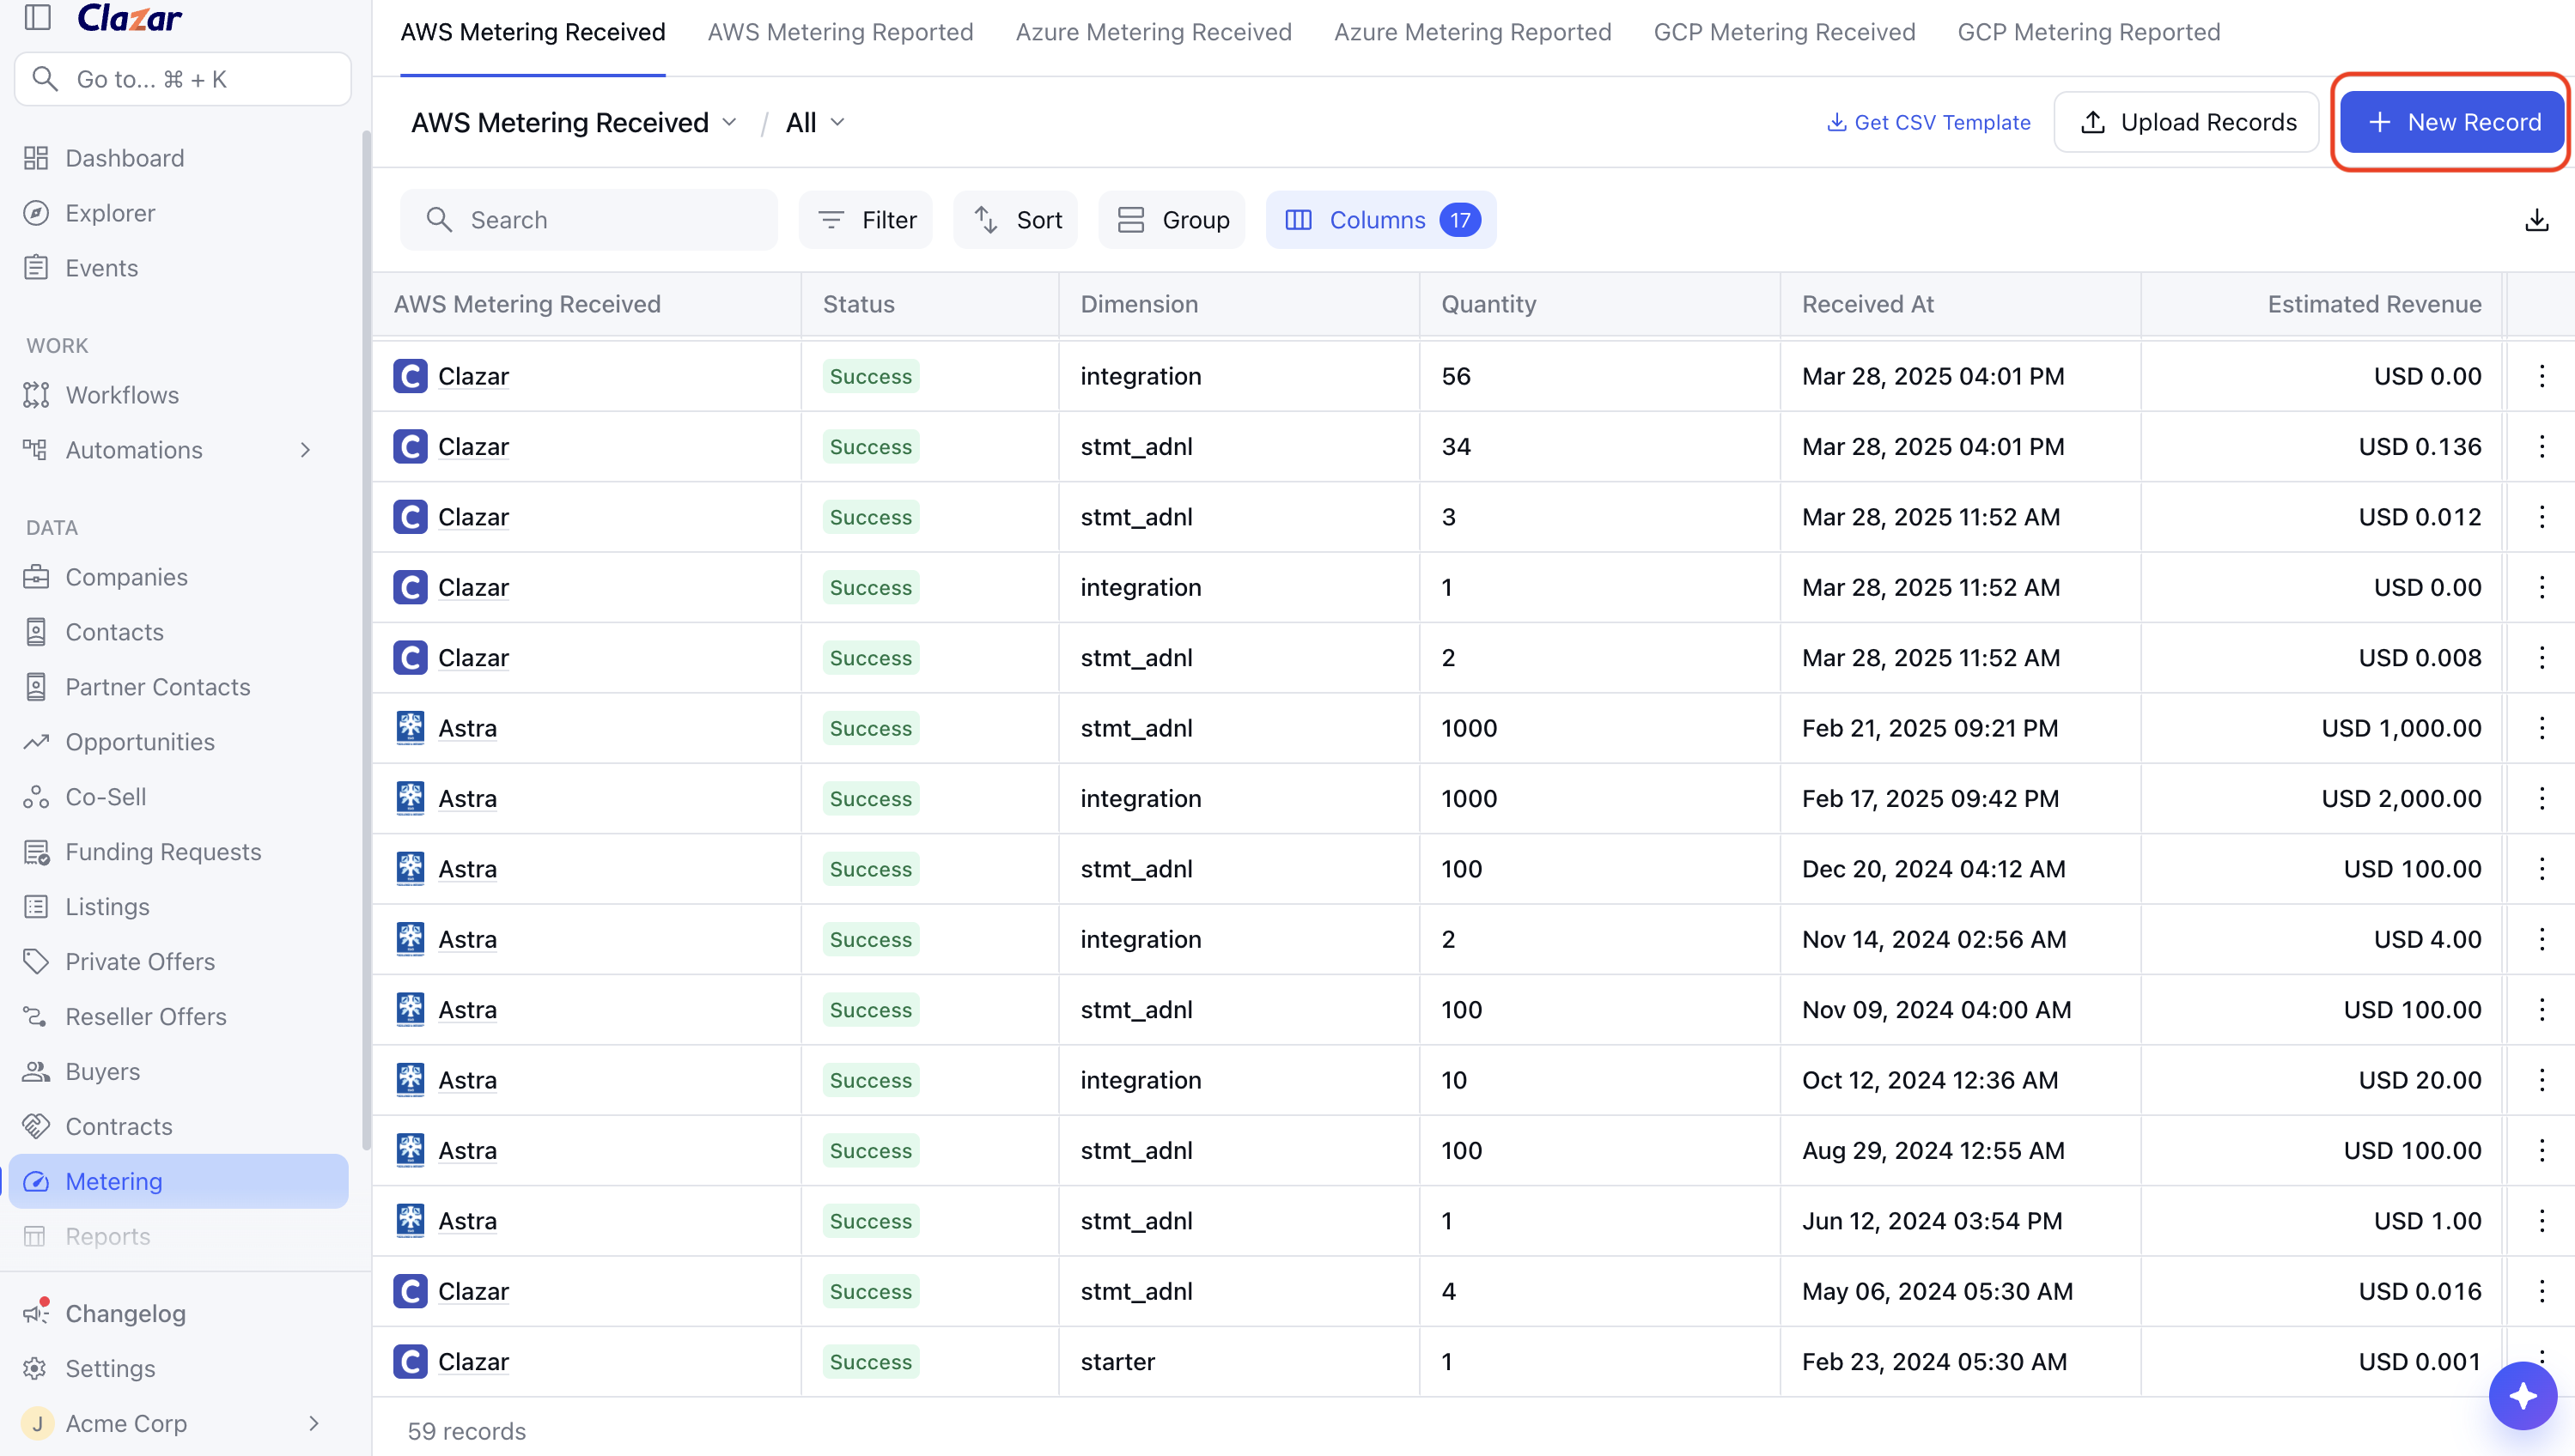Select the AWS Metering Received tab
The height and width of the screenshot is (1456, 2575).
click(533, 32)
